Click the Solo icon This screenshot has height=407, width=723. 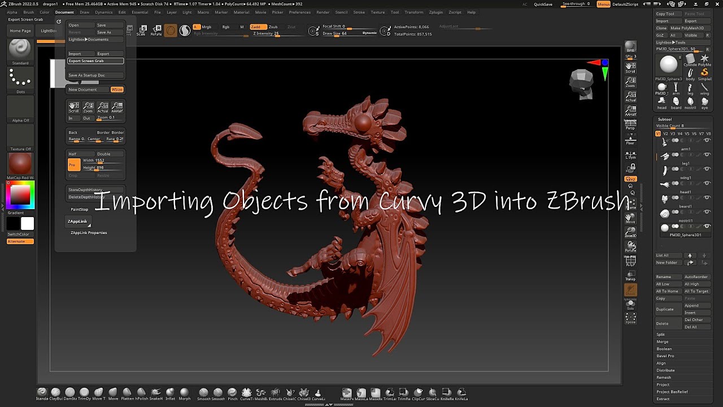[630, 304]
